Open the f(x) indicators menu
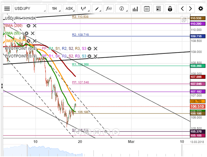The height and width of the screenshot is (157, 207). pyautogui.click(x=109, y=8)
